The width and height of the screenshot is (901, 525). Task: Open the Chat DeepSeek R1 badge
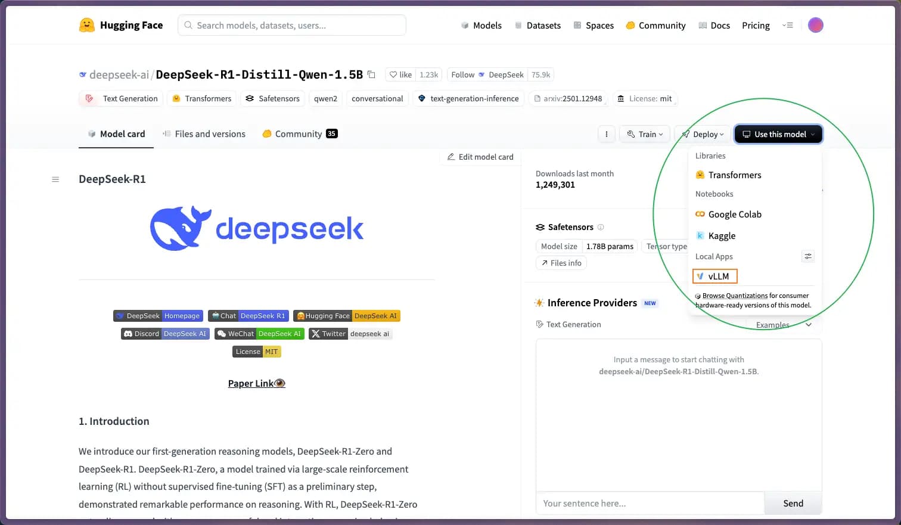[x=248, y=316]
